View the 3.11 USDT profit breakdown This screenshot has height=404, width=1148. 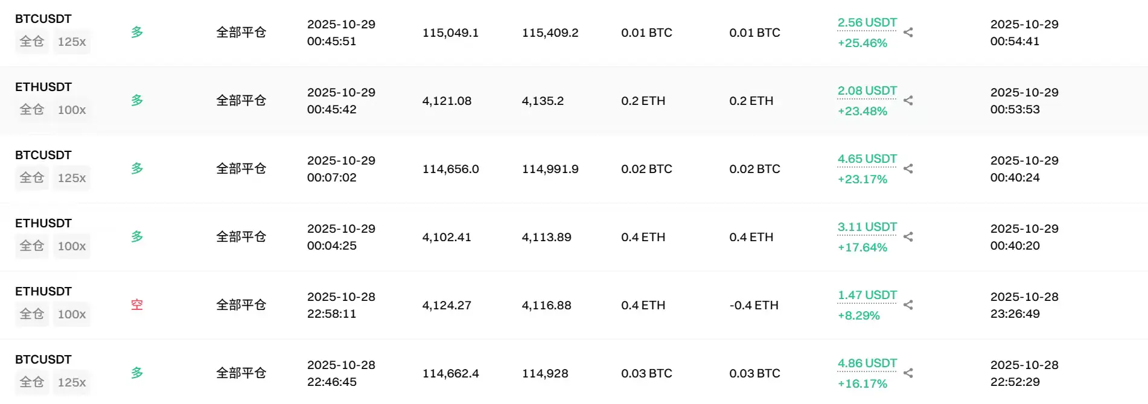[x=867, y=227]
